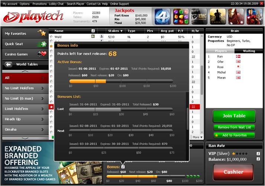Click the VIP info icon
Image resolution: width=265 pixels, height=186 pixels.
point(258,154)
